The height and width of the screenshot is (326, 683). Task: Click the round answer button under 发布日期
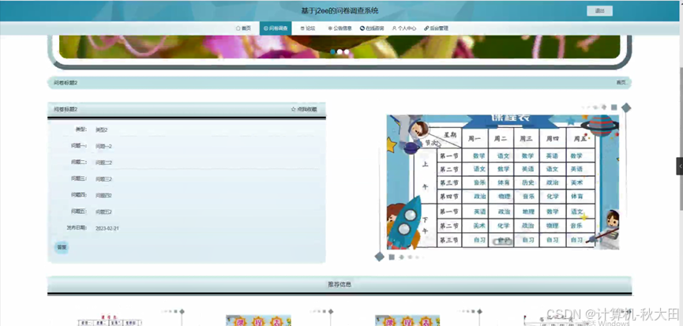(x=62, y=247)
